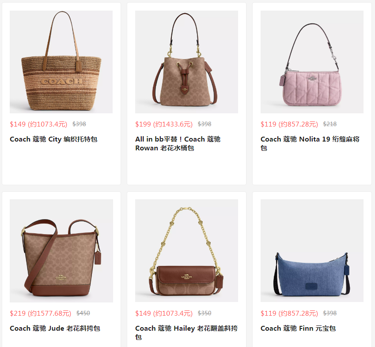This screenshot has height=347, width=375.
Task: Click the 'Coach 蔻驰 Hailey 老花翻盖斜挎包' title
Action: (x=186, y=333)
